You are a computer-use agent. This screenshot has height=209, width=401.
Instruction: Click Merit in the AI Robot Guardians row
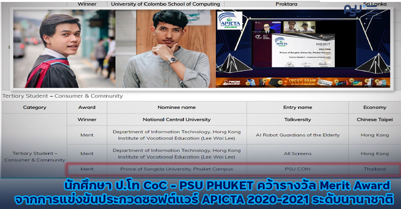[x=87, y=135]
